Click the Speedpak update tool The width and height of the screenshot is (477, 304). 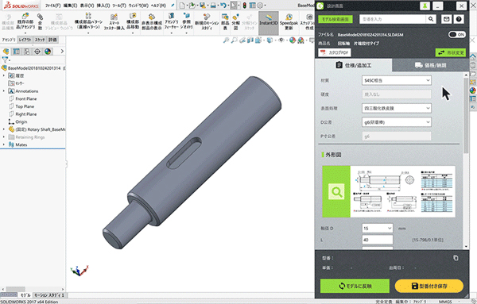(x=289, y=23)
